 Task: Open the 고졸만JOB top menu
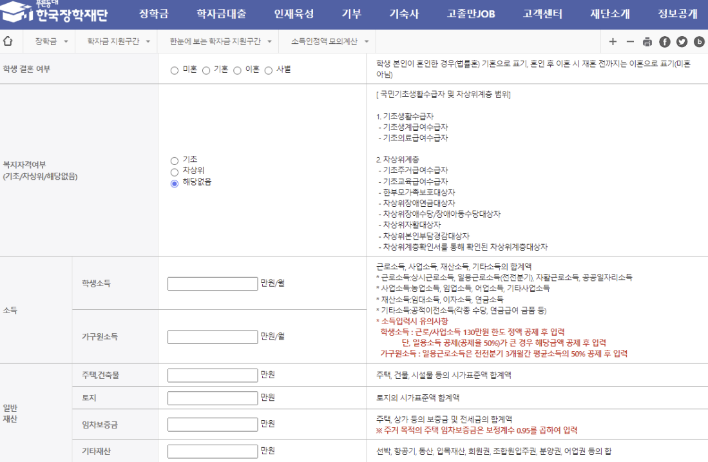click(x=471, y=14)
